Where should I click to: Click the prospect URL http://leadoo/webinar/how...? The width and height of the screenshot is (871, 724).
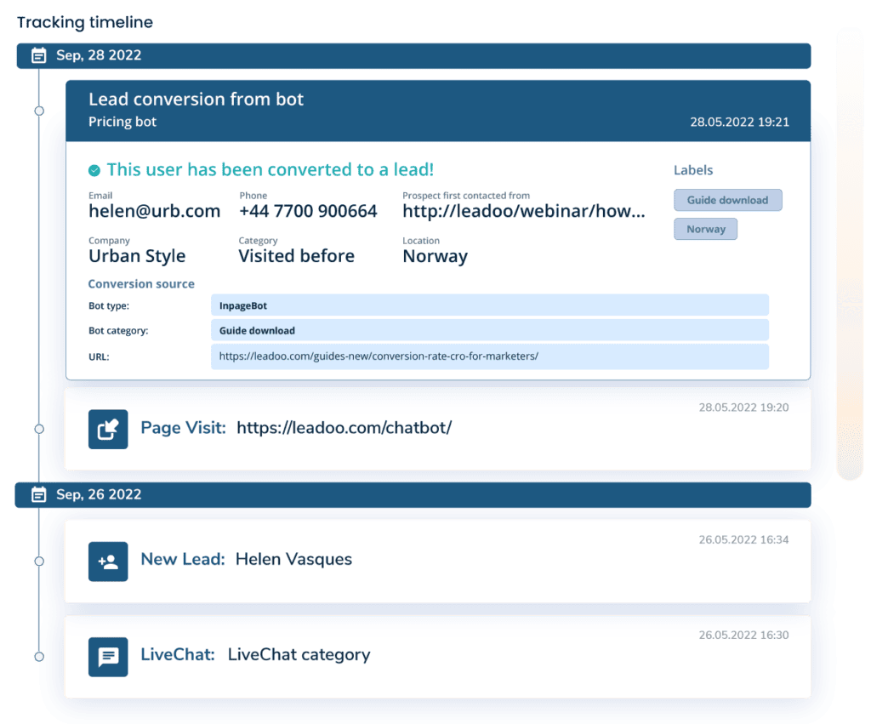[x=522, y=210]
